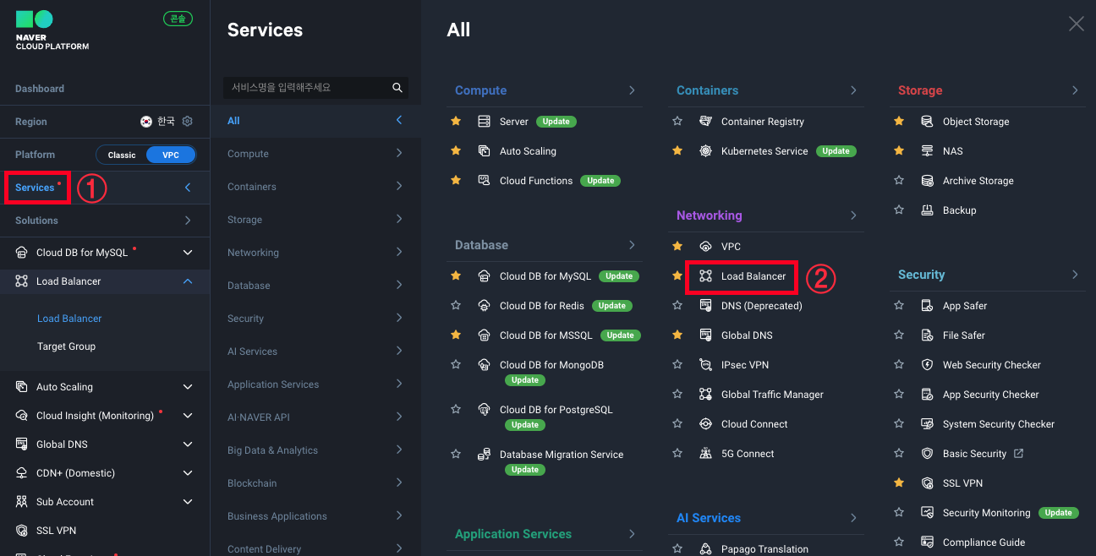The image size is (1096, 556).
Task: Open the Networking section header arrow
Action: pyautogui.click(x=853, y=215)
